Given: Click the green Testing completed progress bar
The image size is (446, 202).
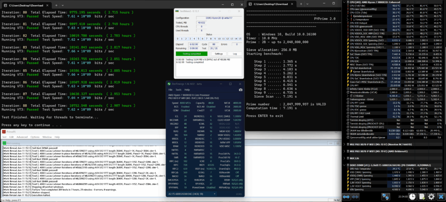Looking at the screenshot, I should click(193, 54).
